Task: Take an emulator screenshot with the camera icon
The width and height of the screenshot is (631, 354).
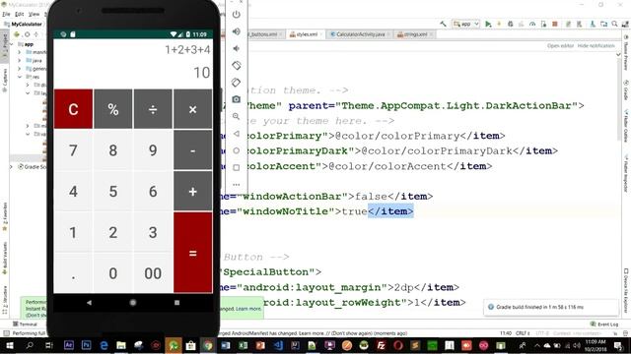Action: click(x=237, y=99)
